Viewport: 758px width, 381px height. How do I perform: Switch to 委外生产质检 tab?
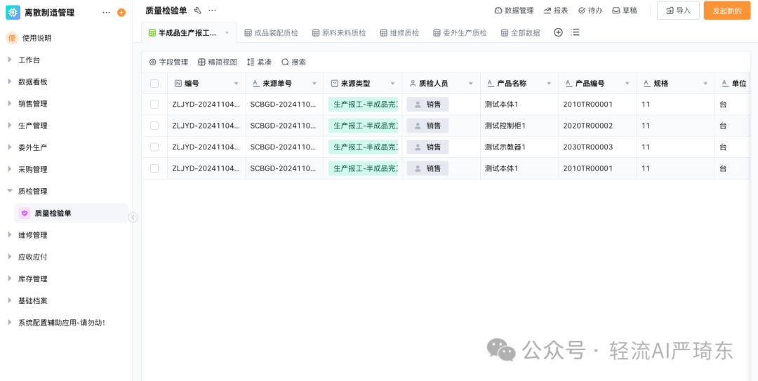pyautogui.click(x=460, y=33)
